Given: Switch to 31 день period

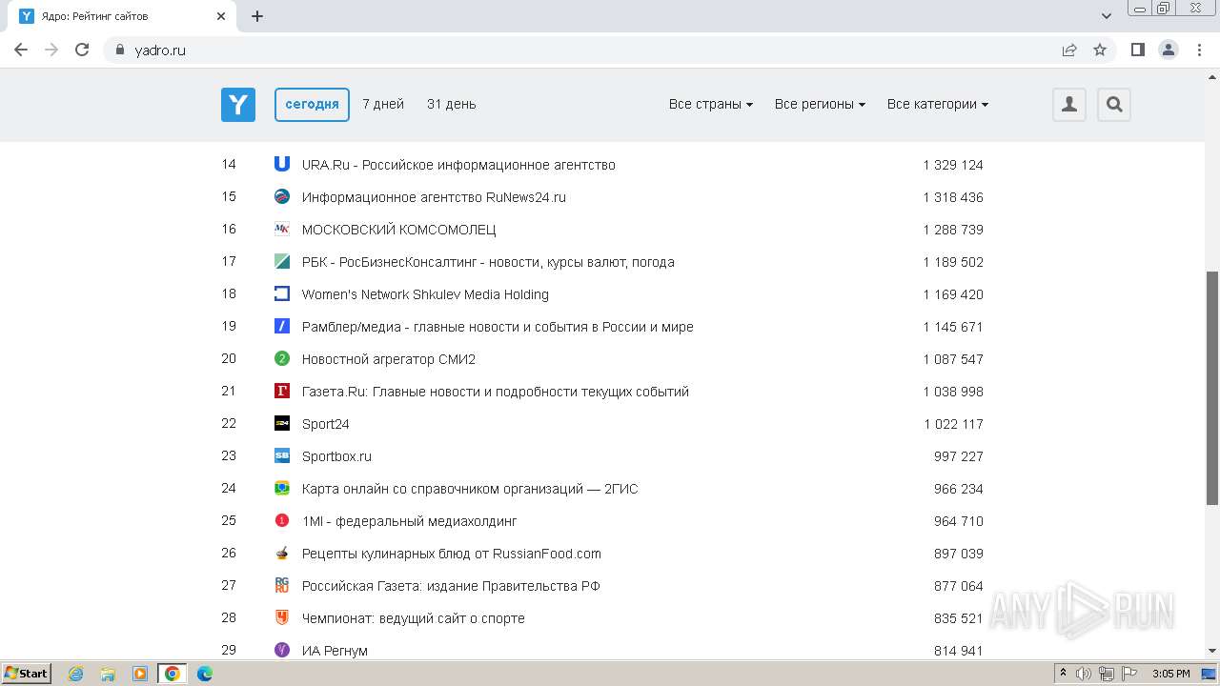Looking at the screenshot, I should click(x=452, y=104).
